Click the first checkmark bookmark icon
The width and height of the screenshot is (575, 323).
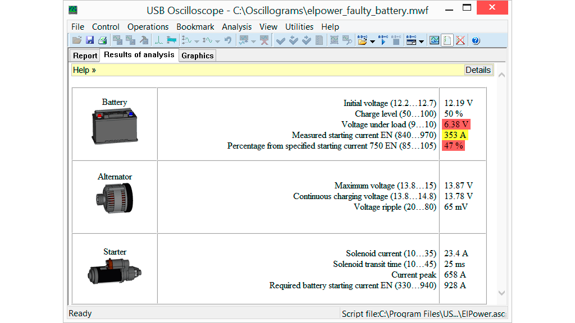(281, 40)
